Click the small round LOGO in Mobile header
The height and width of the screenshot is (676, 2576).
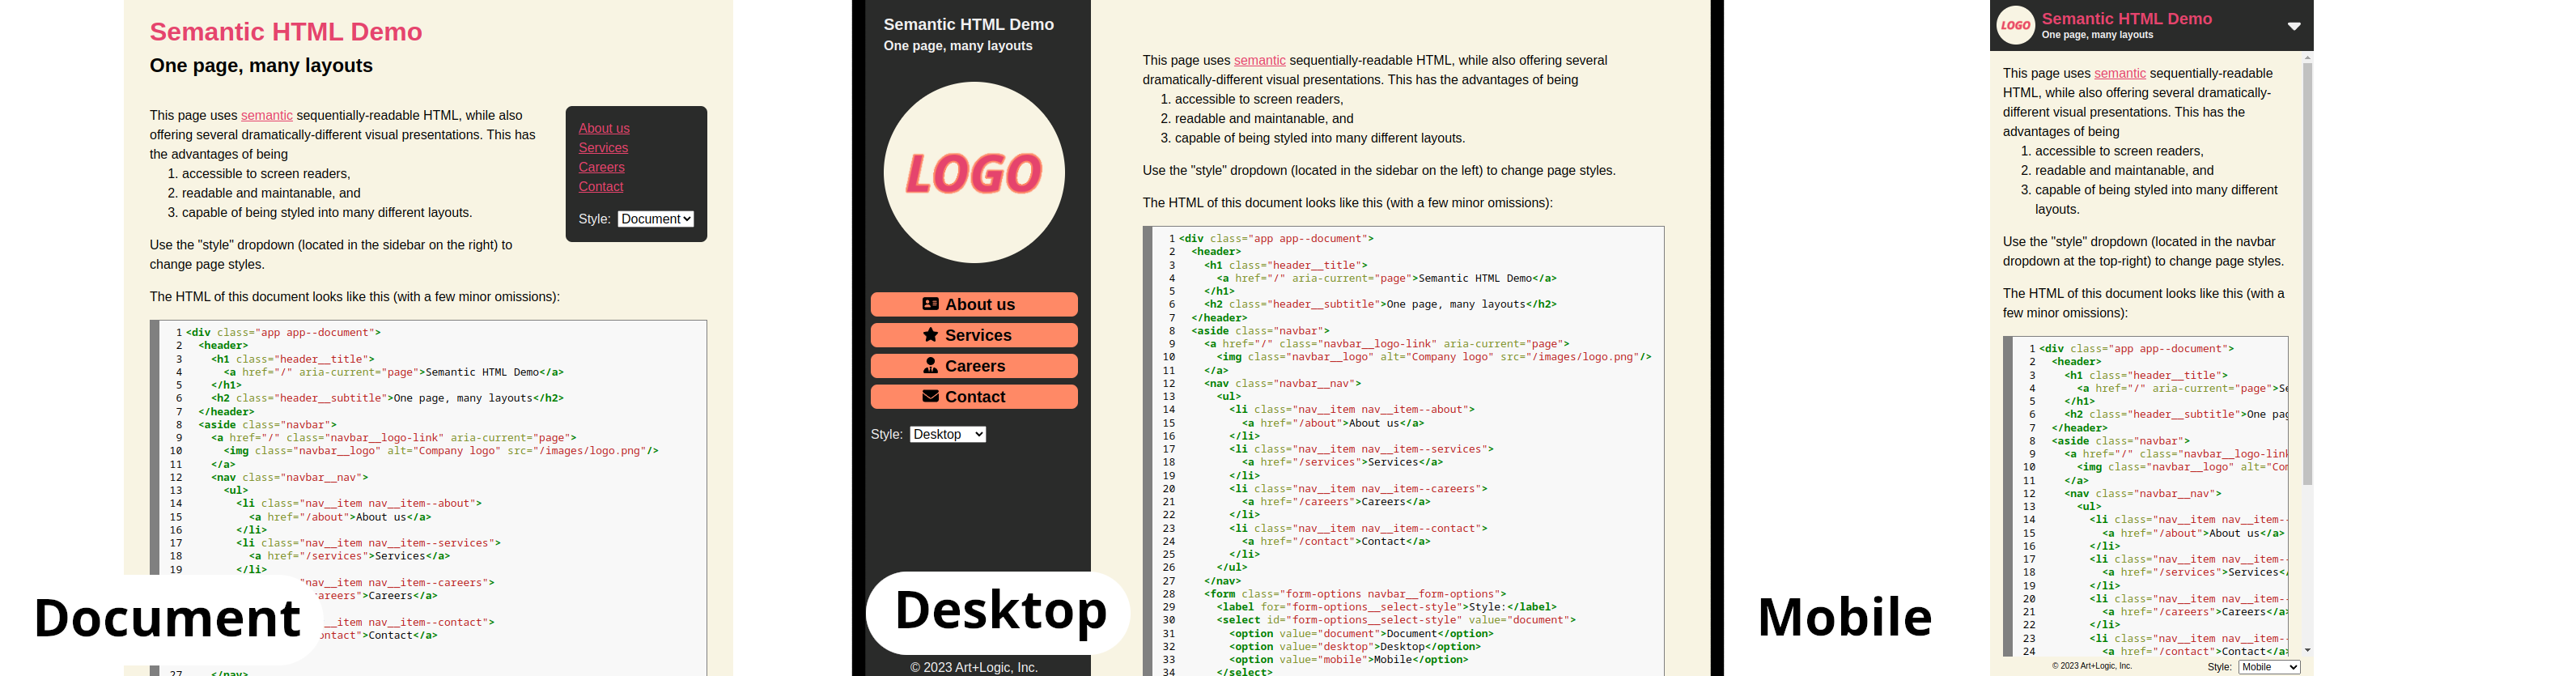click(x=2015, y=25)
